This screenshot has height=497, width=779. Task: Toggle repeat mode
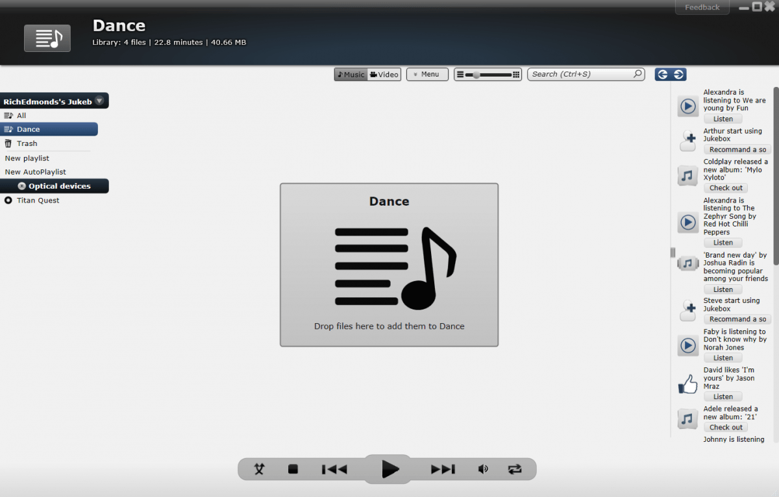tap(515, 468)
